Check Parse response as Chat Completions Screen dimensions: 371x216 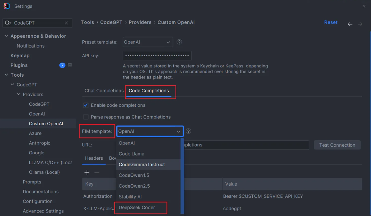(x=86, y=117)
